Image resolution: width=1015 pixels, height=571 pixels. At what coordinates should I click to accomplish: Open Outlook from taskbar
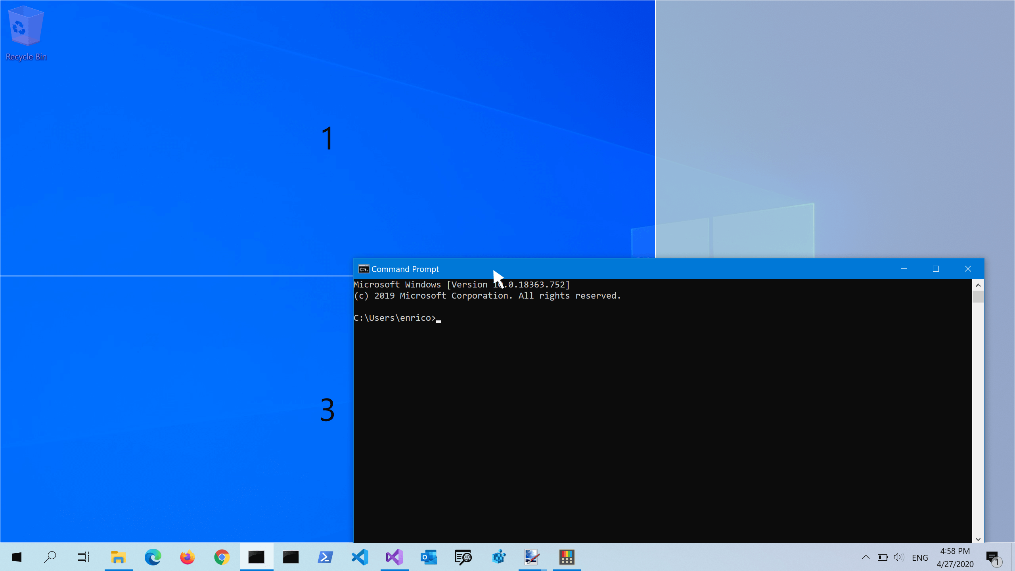(429, 557)
